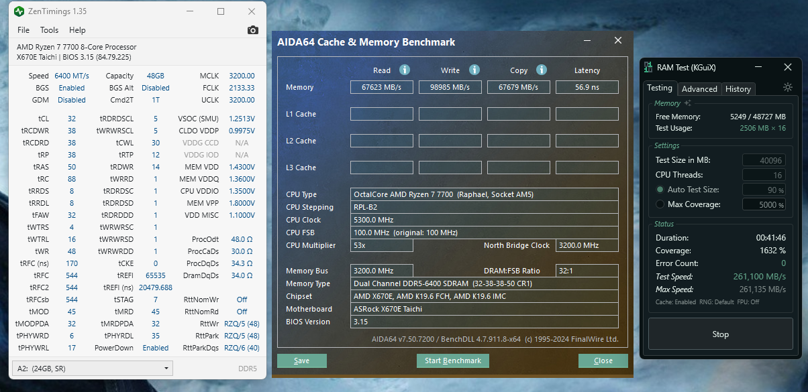Viewport: 808px width, 392px height.
Task: Switch to the History tab in RAM Test
Action: pyautogui.click(x=738, y=88)
